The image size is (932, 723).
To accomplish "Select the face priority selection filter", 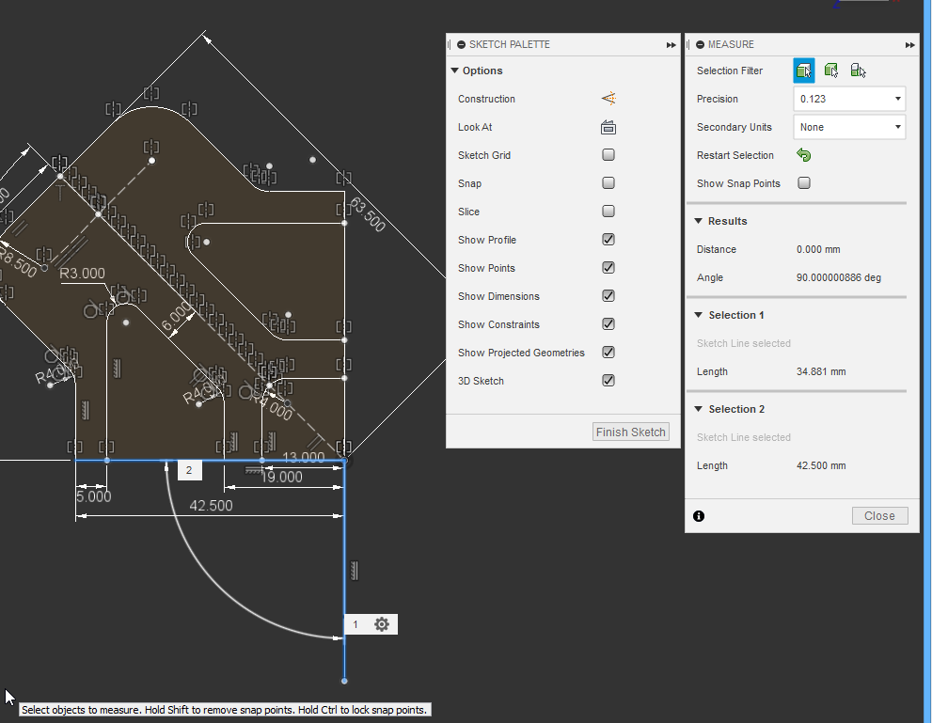I will click(802, 70).
